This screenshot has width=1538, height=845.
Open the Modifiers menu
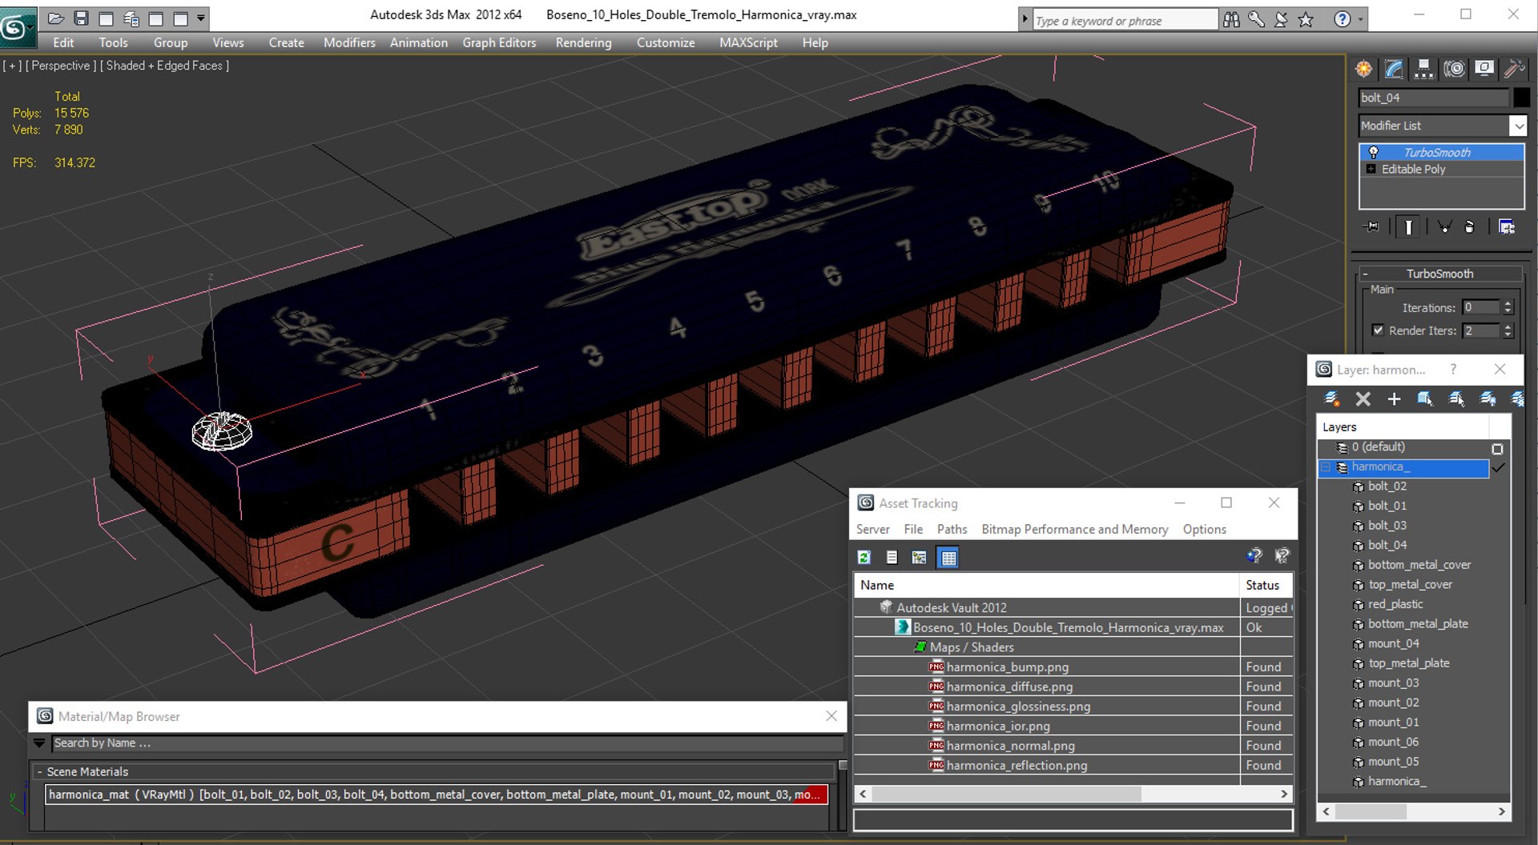click(x=349, y=43)
